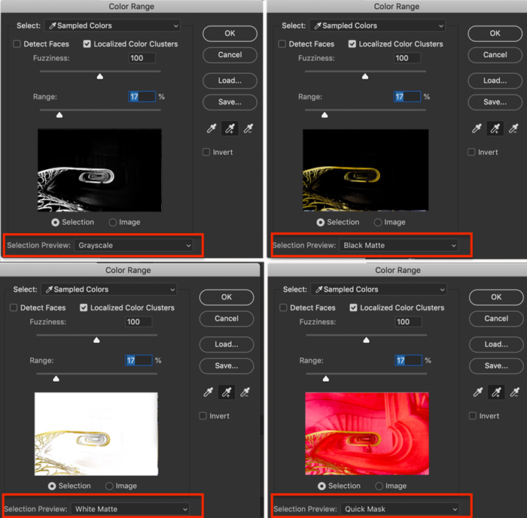Open Select Sampled Colors dropdown in Black Matte dialog
527x518 pixels.
tap(377, 26)
